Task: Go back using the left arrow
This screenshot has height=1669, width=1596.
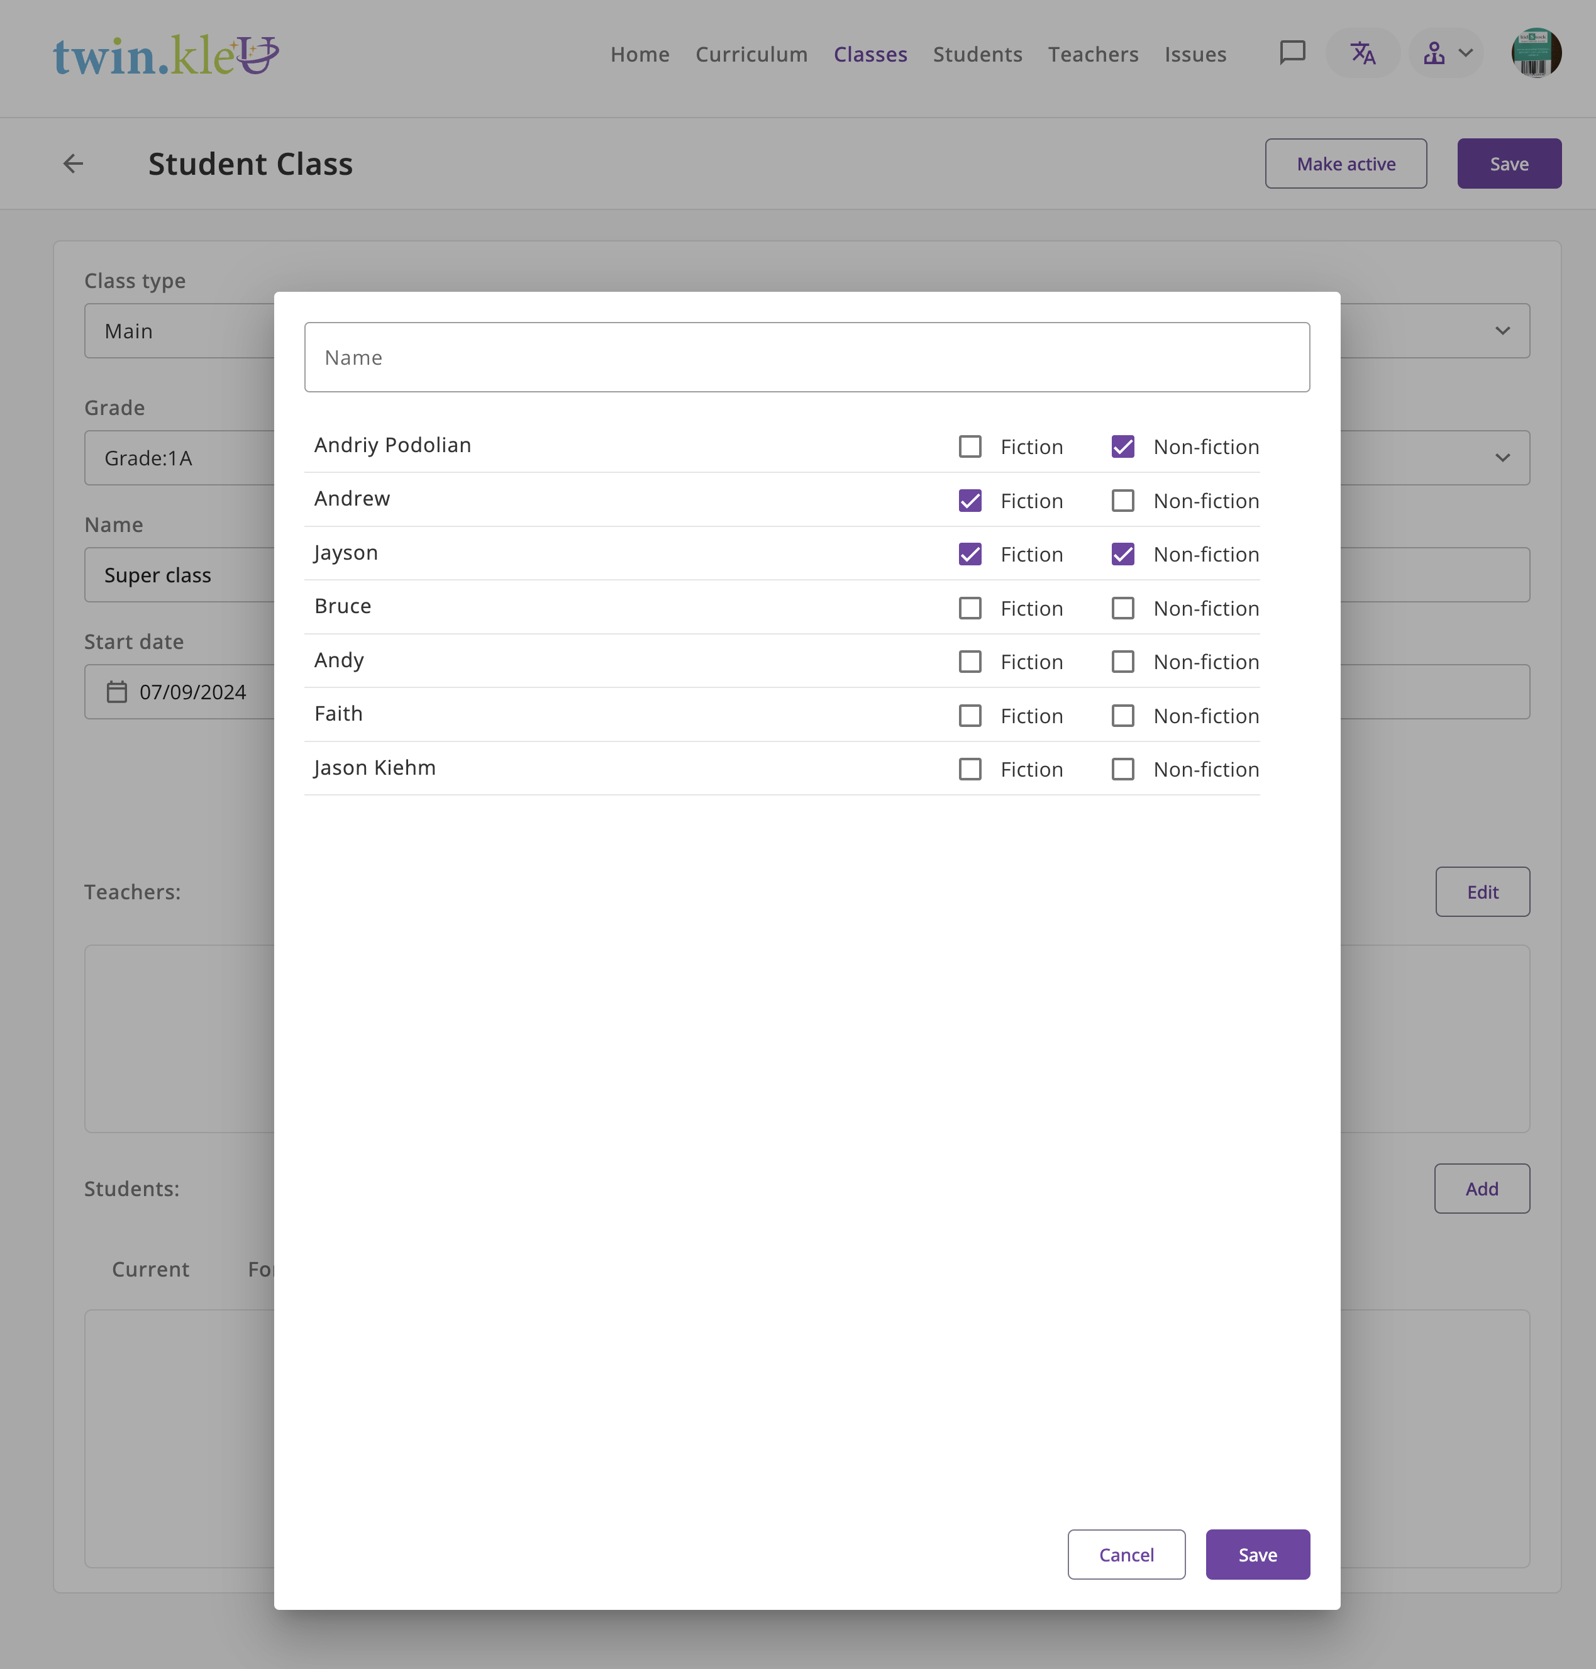Action: (x=73, y=164)
